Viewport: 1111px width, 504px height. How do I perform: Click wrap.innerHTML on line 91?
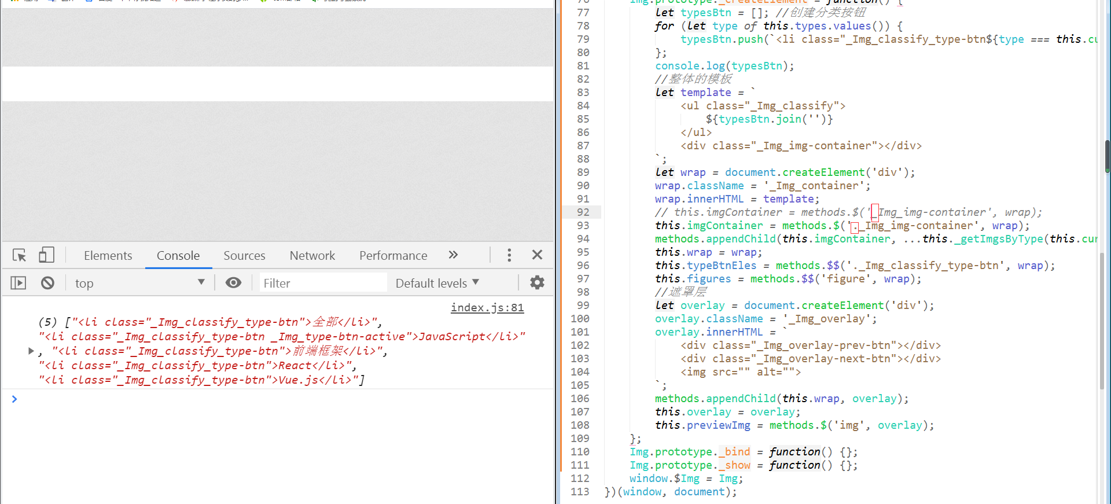click(x=699, y=199)
